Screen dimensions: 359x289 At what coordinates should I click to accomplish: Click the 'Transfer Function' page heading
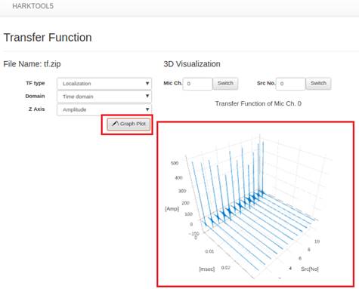coord(48,38)
